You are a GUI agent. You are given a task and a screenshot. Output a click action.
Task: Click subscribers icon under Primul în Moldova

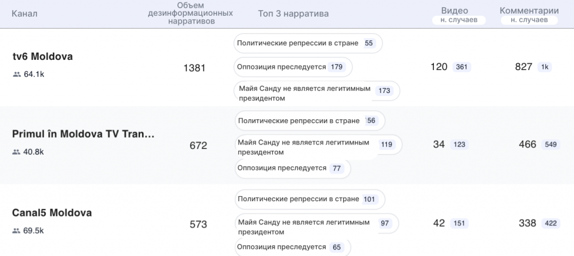[16, 152]
